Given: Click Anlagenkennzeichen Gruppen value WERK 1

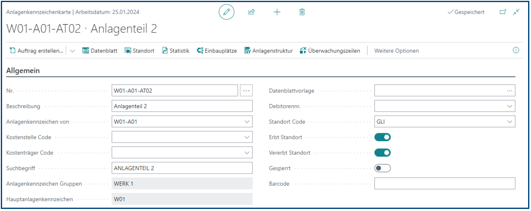Looking at the screenshot, I should click(182, 184).
